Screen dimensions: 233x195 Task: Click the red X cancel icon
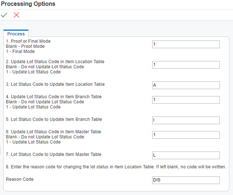pos(16,15)
